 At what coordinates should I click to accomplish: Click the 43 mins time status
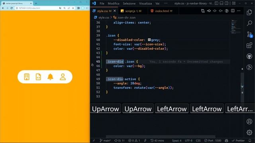point(157,141)
